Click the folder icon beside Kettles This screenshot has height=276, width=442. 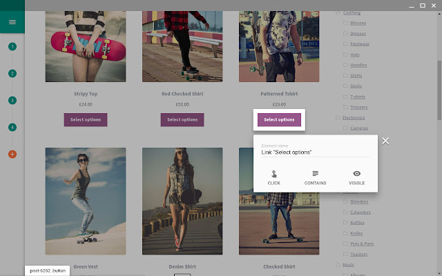coord(345,222)
